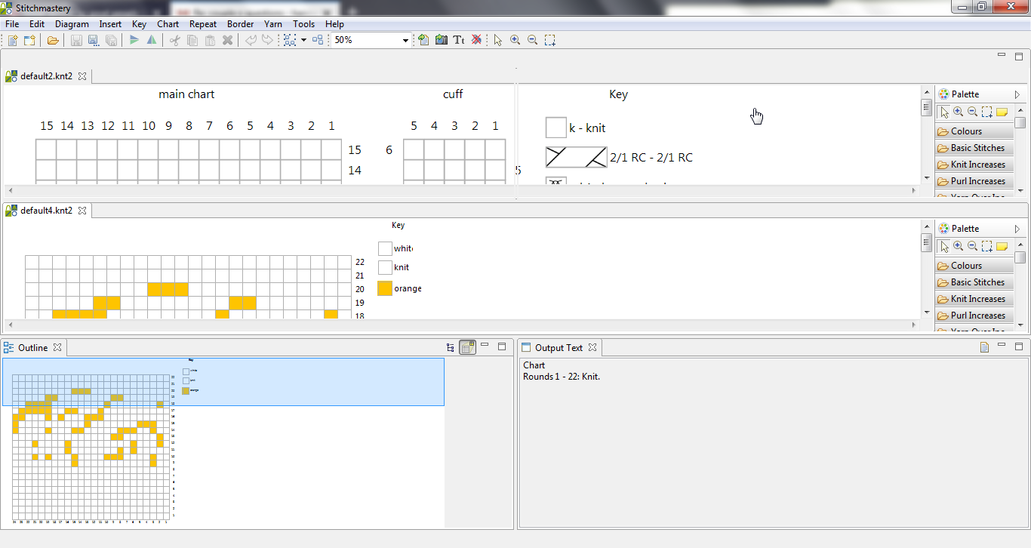Open the Colours drawer in default2 palette
The height and width of the screenshot is (548, 1031).
click(x=974, y=131)
